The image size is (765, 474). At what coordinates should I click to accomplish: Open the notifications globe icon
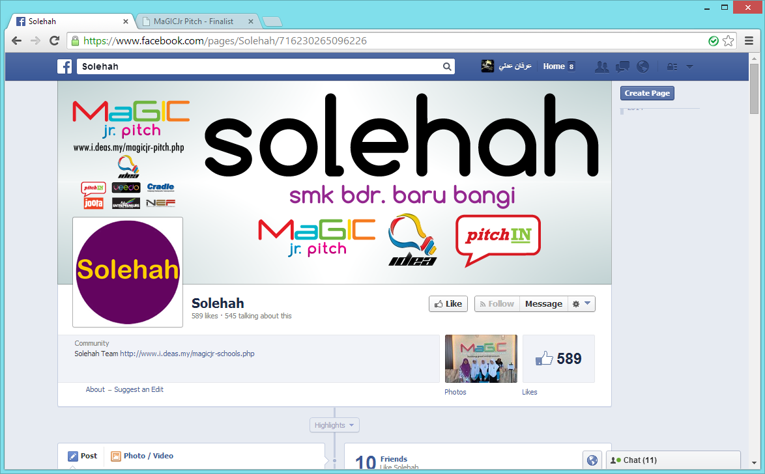pyautogui.click(x=643, y=67)
